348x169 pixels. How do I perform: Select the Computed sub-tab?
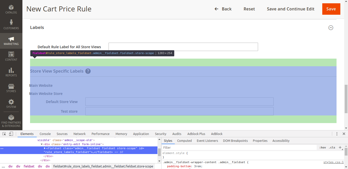pos(184,141)
